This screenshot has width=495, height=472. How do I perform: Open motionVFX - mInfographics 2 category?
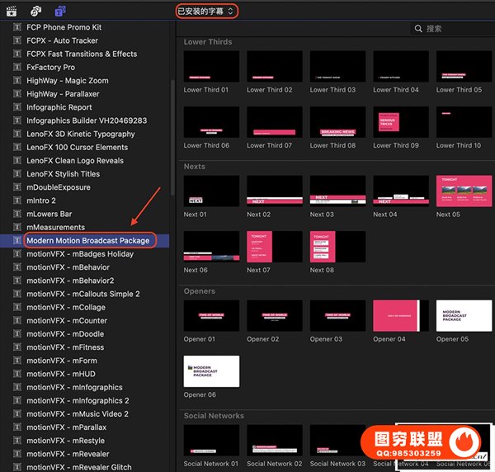(x=78, y=400)
